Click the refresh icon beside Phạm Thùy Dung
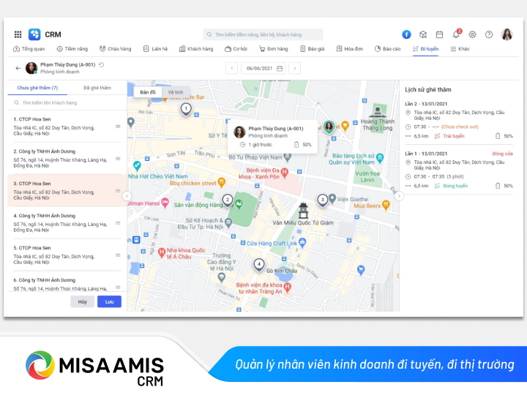This screenshot has height=395, width=527. [101, 64]
